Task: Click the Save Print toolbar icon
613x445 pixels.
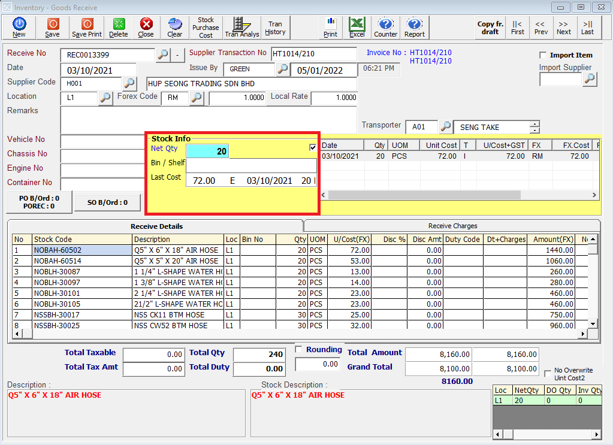Action: 87,28
